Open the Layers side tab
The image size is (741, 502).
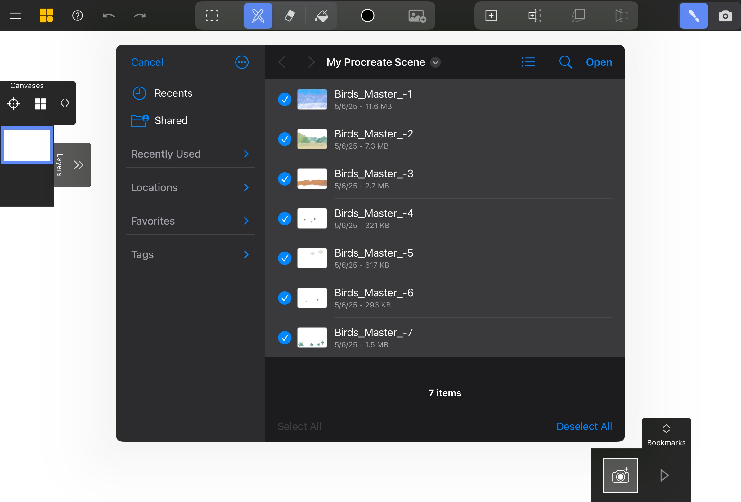coord(60,165)
